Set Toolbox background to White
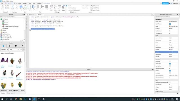The width and height of the screenshot is (180, 101). [10, 90]
